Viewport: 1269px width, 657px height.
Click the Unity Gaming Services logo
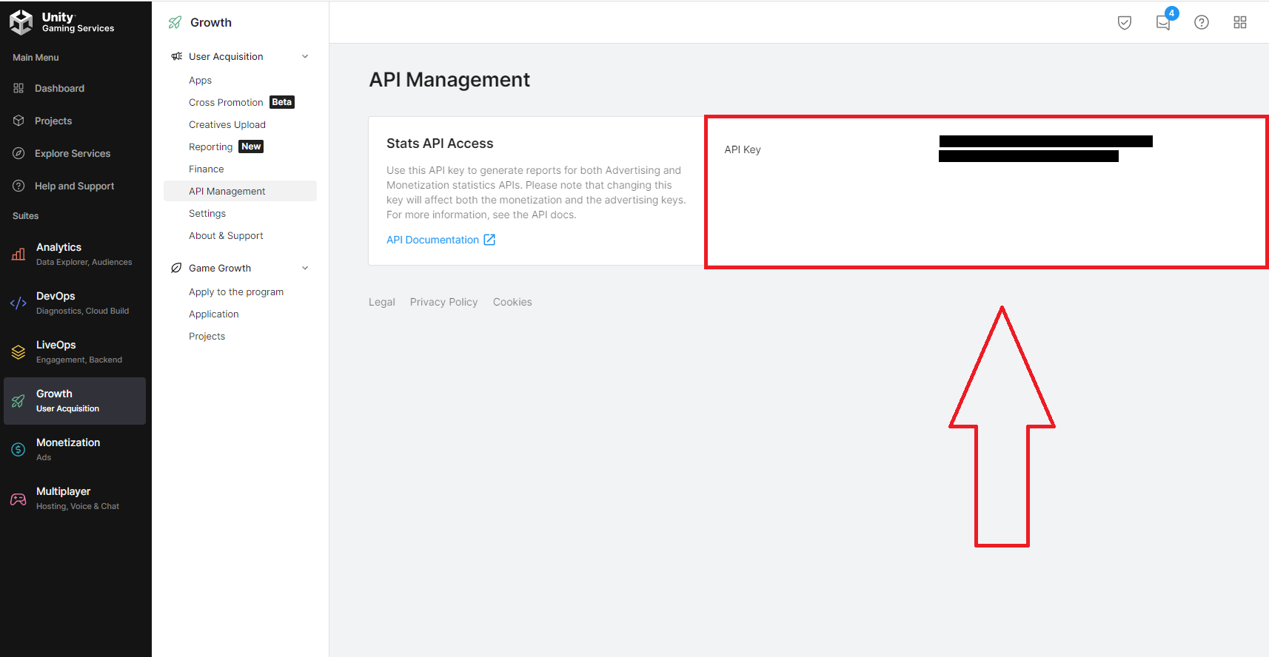tap(62, 22)
